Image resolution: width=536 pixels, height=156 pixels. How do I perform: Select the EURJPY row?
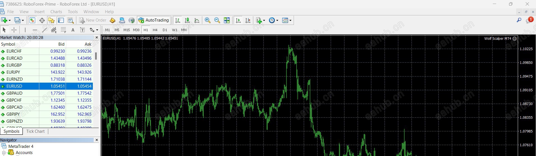pos(47,72)
